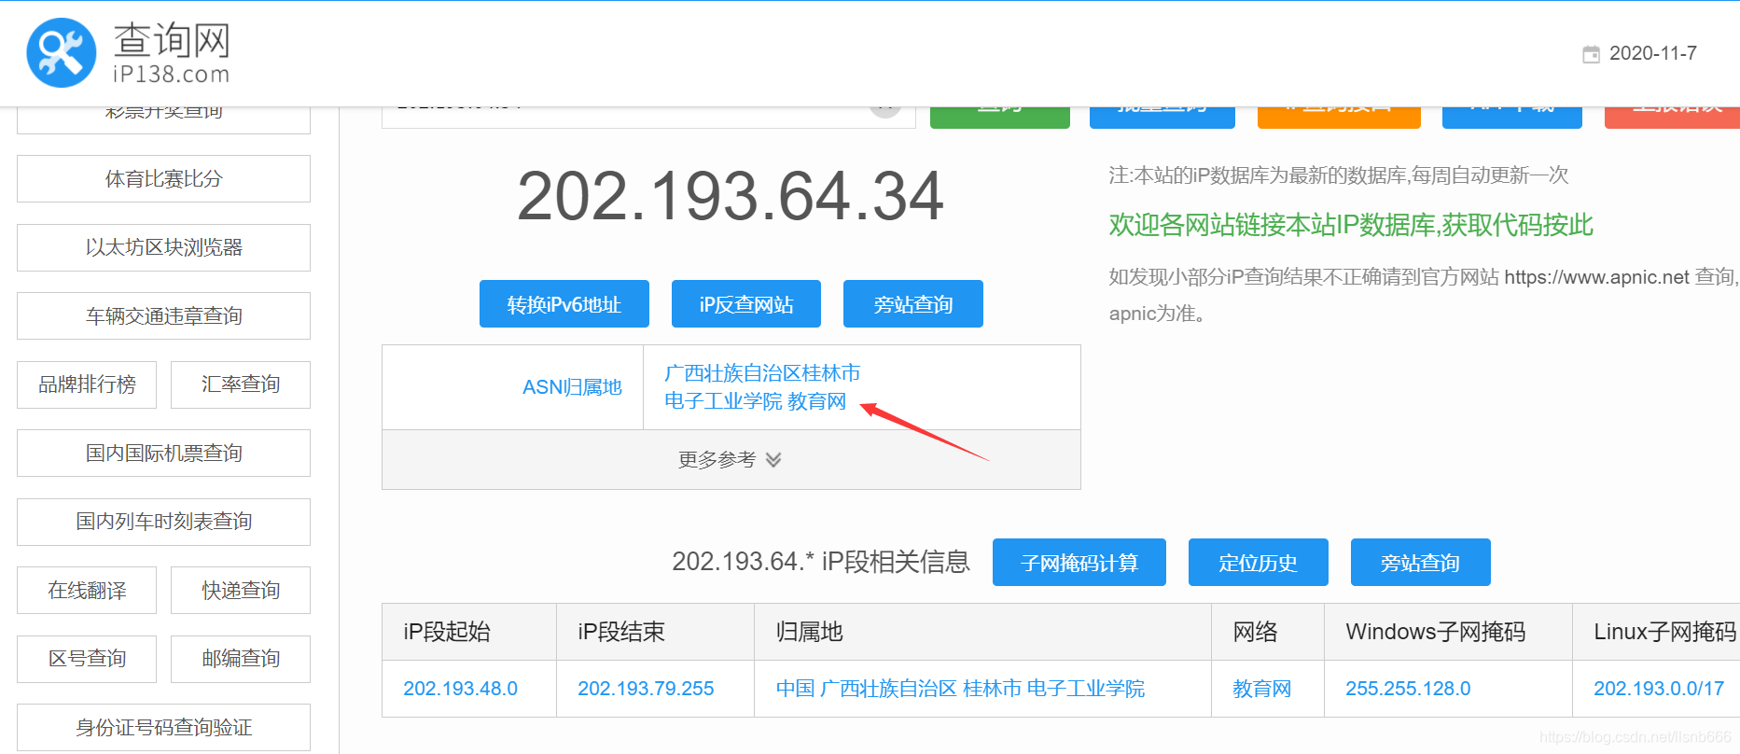Click the 转换iPv6地址 button
This screenshot has height=754, width=1740.
[564, 304]
